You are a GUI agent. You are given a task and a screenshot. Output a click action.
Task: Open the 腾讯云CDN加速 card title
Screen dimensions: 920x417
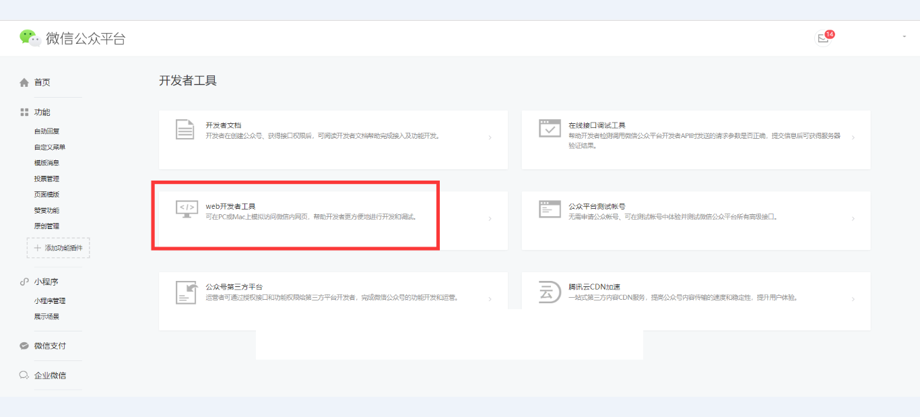pos(595,287)
